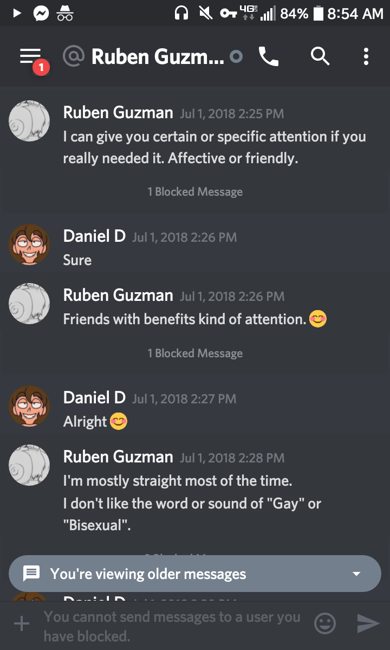
Task: Tap the "You're viewing older messages" banner
Action: click(x=148, y=574)
